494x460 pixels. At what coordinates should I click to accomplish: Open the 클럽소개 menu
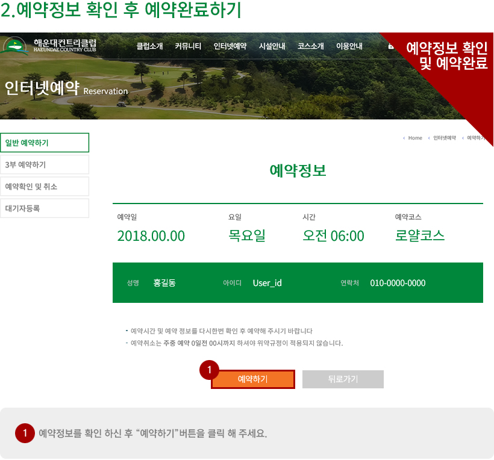149,46
